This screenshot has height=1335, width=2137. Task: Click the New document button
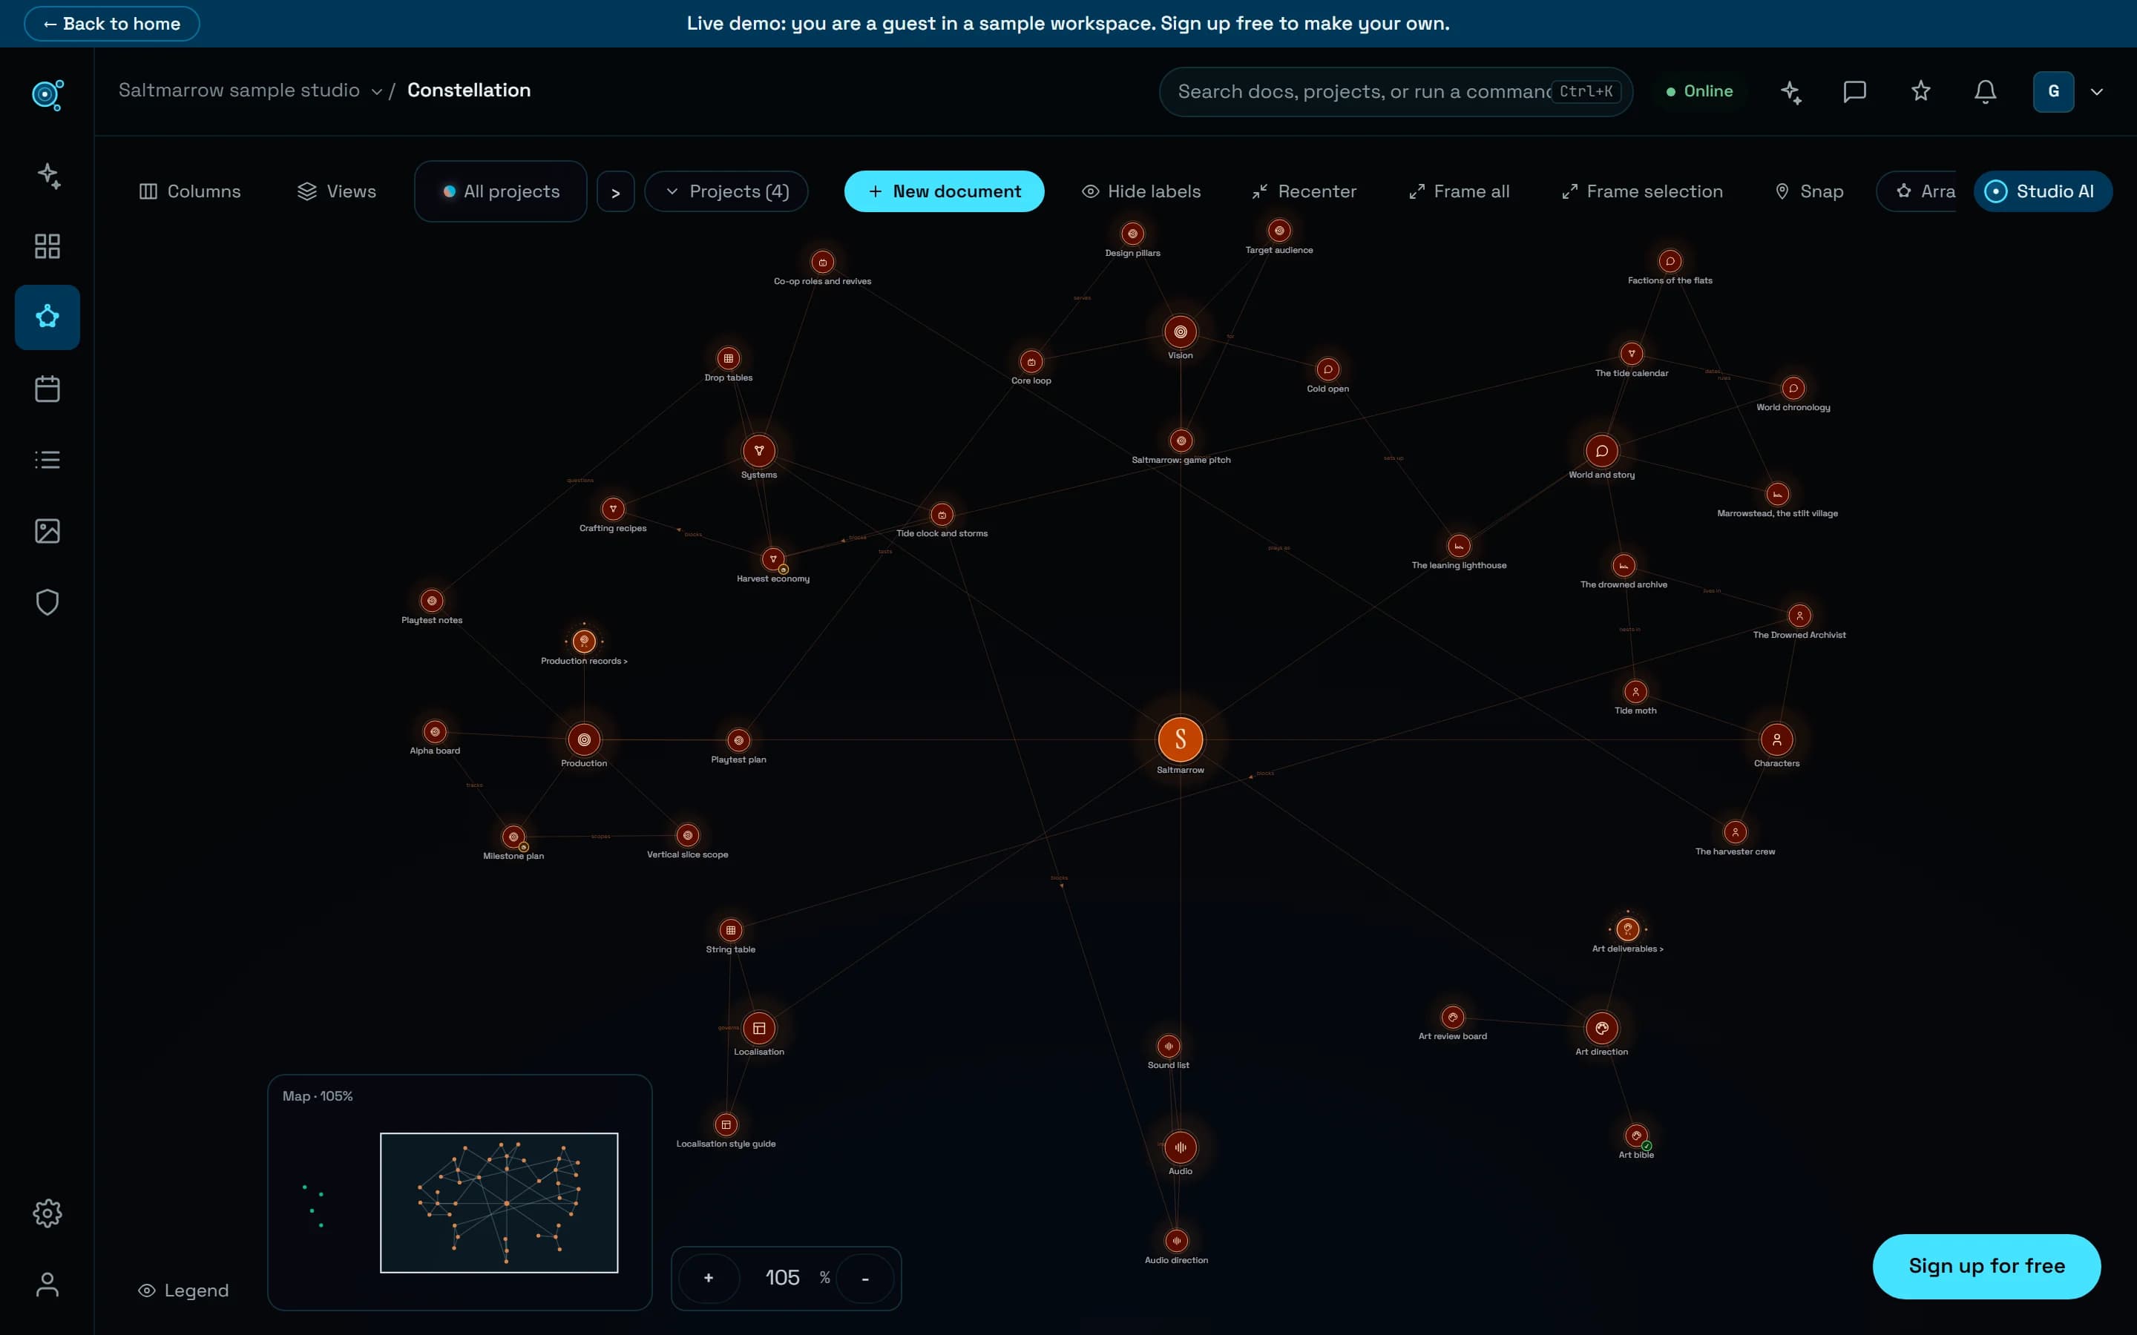[x=944, y=191]
